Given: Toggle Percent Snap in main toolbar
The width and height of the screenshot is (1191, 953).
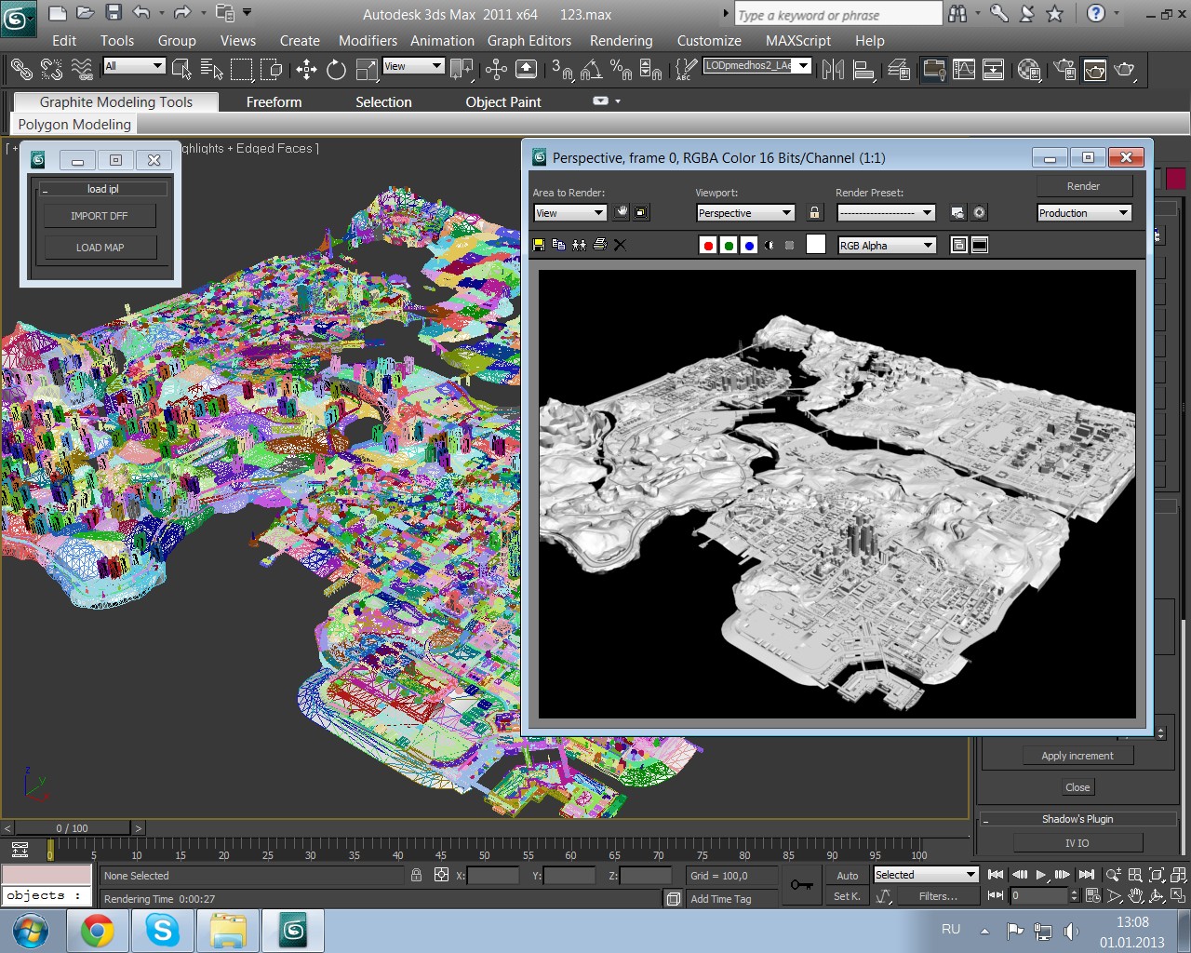Looking at the screenshot, I should tap(621, 69).
